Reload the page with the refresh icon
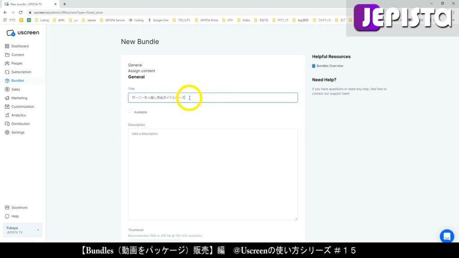The image size is (459, 258). 21,13
